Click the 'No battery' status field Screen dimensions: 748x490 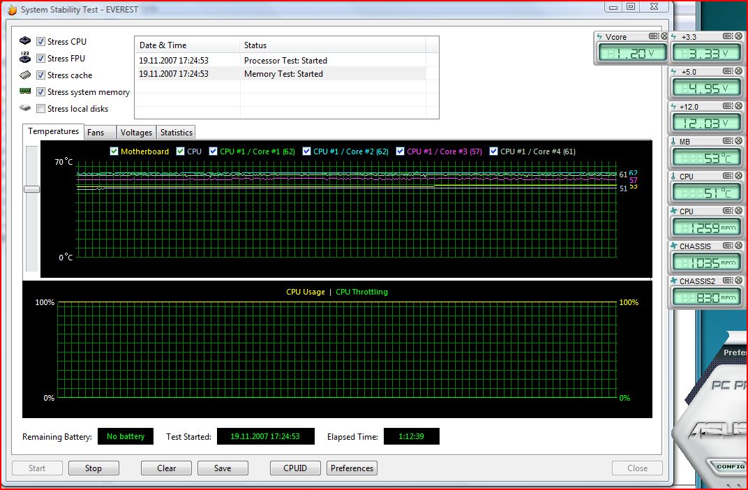tap(126, 436)
